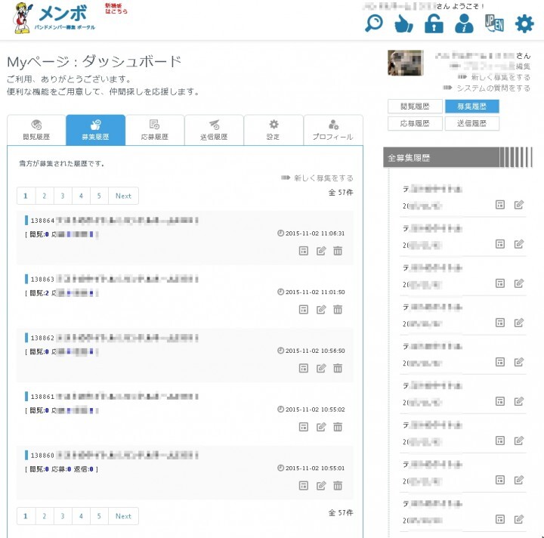This screenshot has height=538, width=544.
Task: Open the settings gear icon in header
Action: tap(524, 24)
